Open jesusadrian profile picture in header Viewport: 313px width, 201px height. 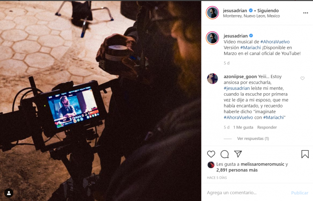[x=212, y=13]
